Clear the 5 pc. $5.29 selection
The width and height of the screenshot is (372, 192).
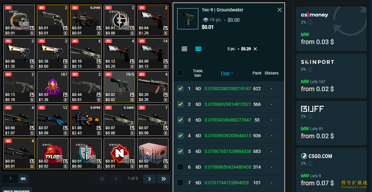(x=255, y=49)
